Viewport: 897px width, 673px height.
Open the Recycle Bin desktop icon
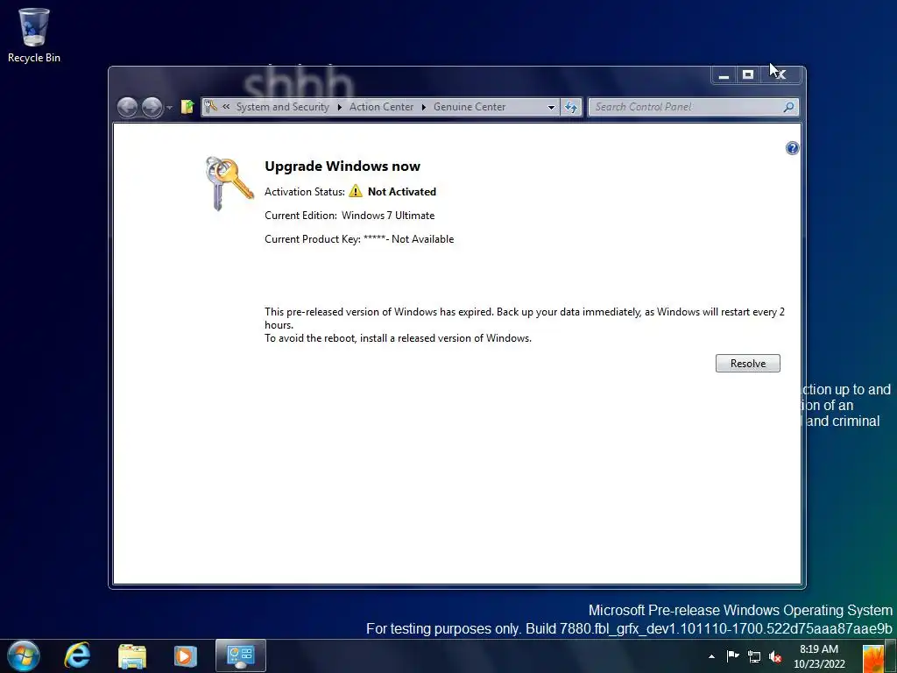[x=34, y=35]
